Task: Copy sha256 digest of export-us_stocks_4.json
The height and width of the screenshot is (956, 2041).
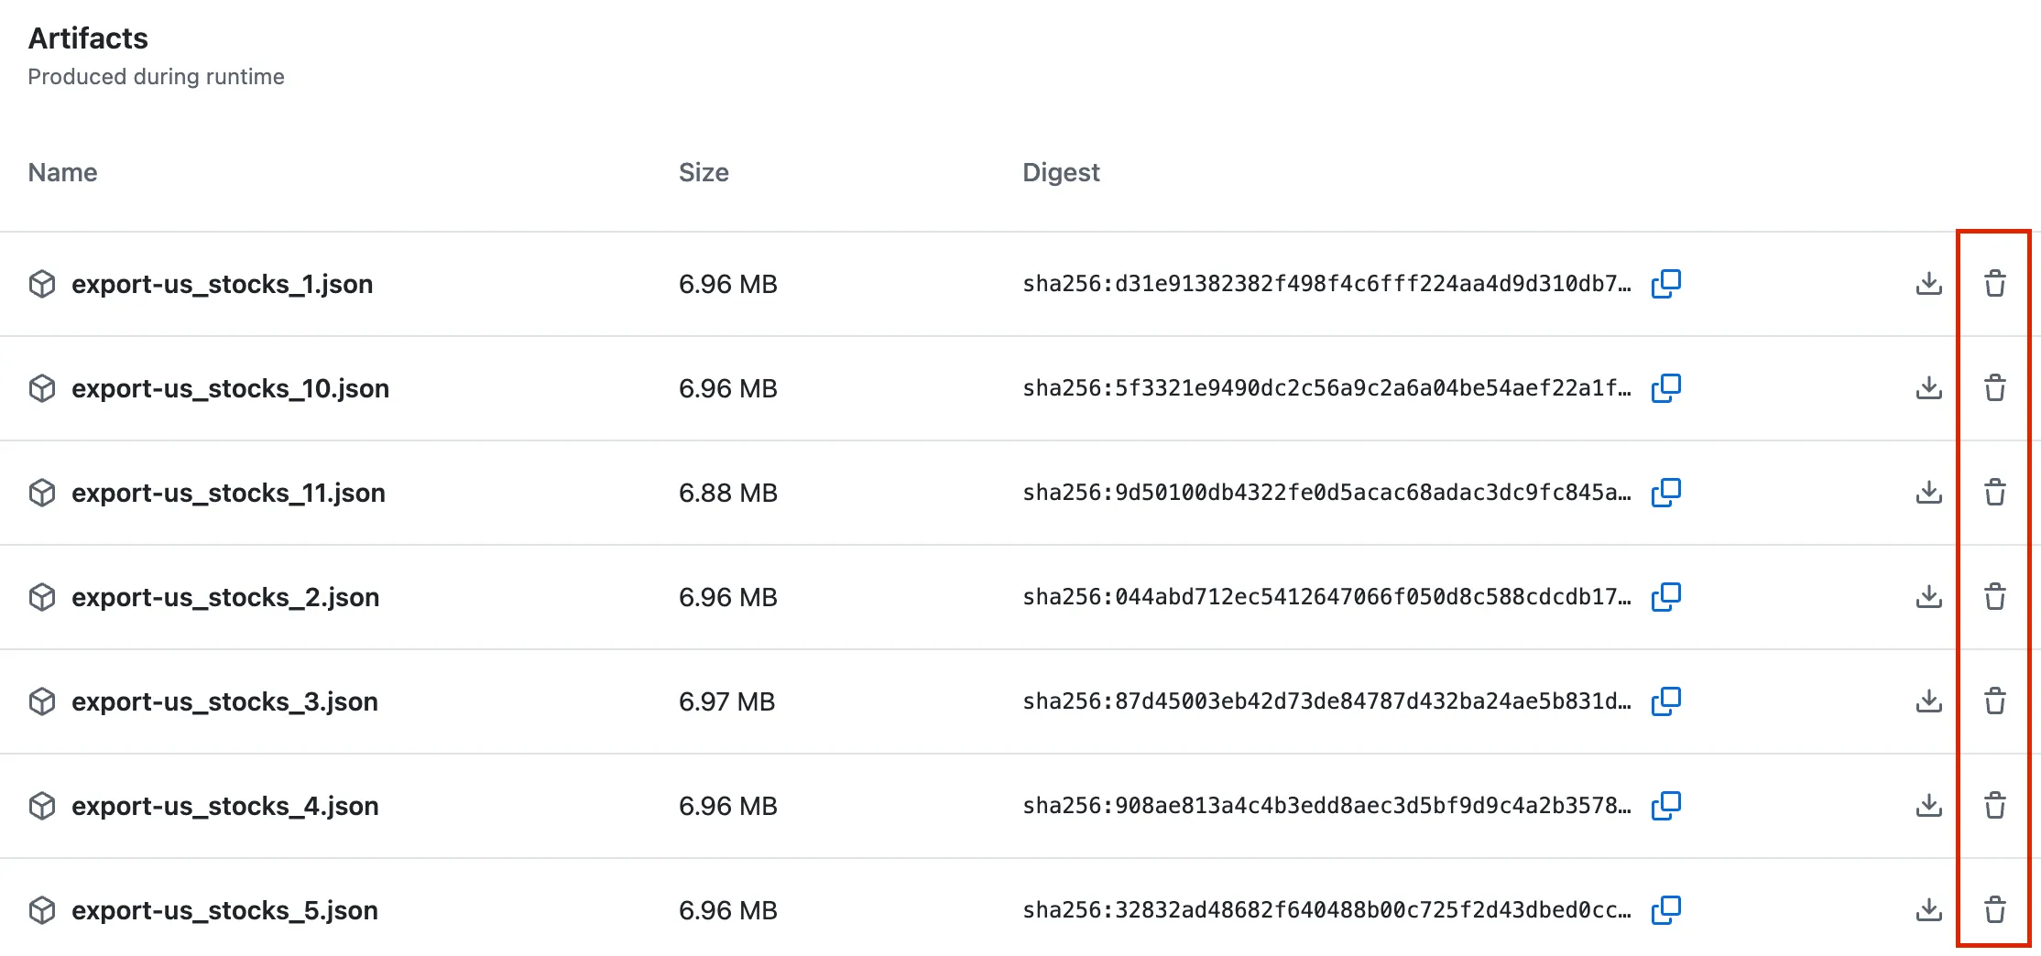Action: coord(1665,806)
